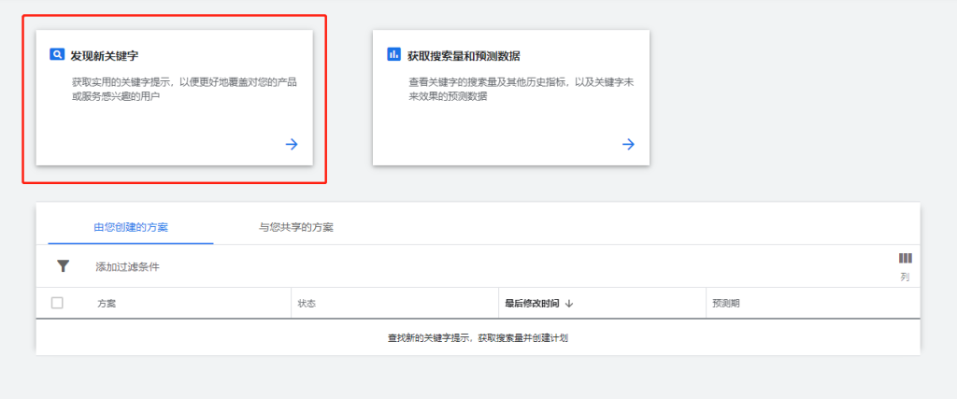Click the arrow on the 获取搜索量和预测数据 card
The width and height of the screenshot is (957, 399).
click(x=628, y=144)
